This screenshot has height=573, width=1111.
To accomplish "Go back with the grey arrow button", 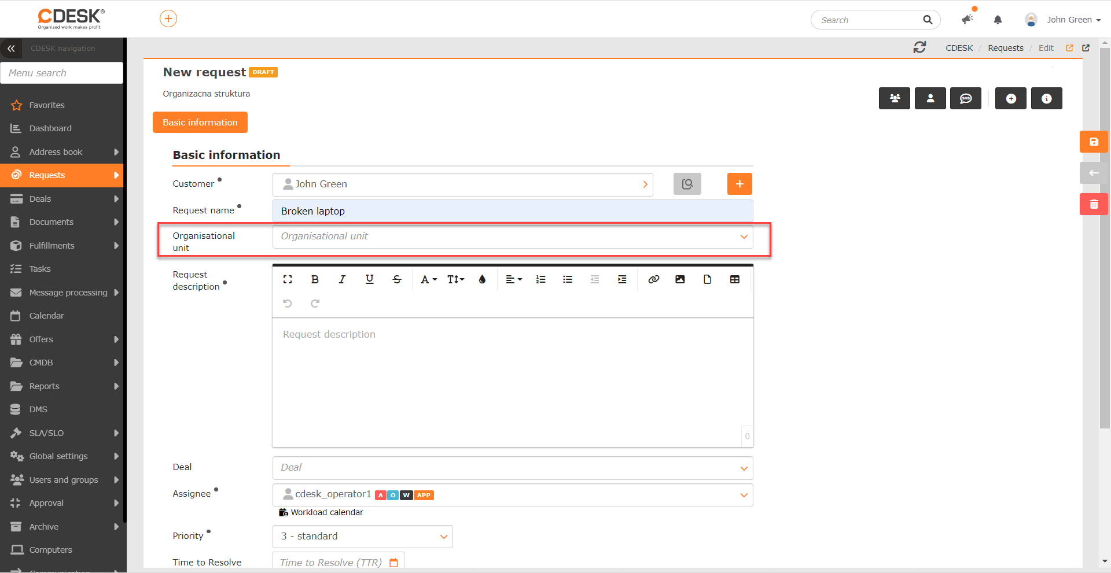I will (1094, 173).
